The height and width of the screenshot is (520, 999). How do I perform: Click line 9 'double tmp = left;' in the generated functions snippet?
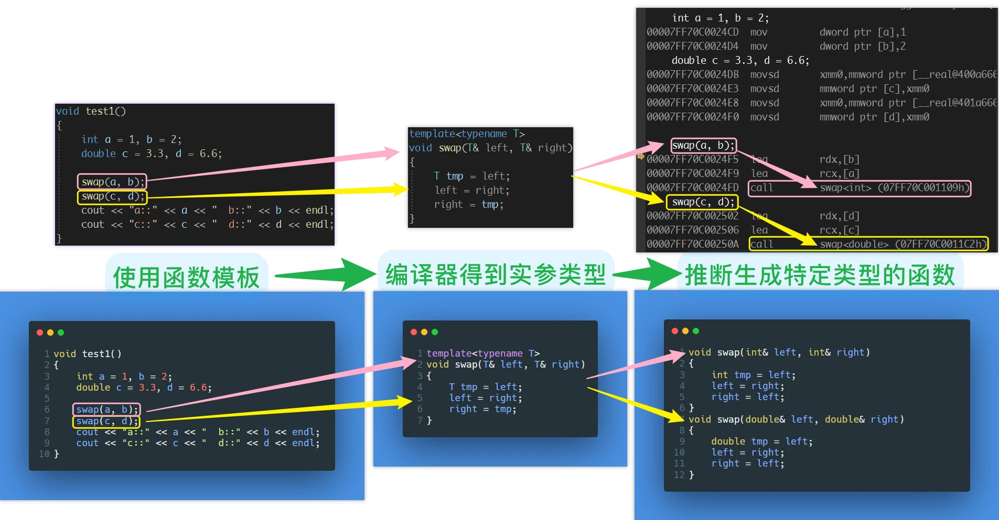pyautogui.click(x=762, y=441)
